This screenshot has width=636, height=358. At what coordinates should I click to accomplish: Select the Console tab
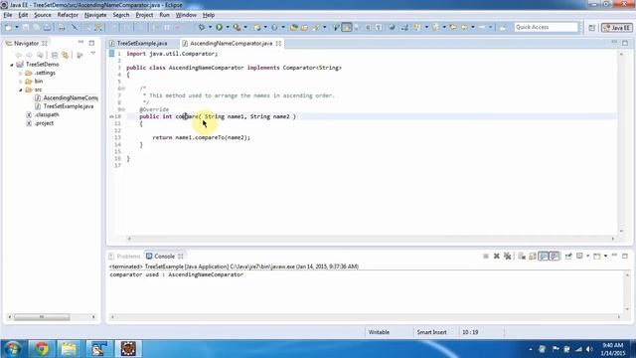coord(164,257)
